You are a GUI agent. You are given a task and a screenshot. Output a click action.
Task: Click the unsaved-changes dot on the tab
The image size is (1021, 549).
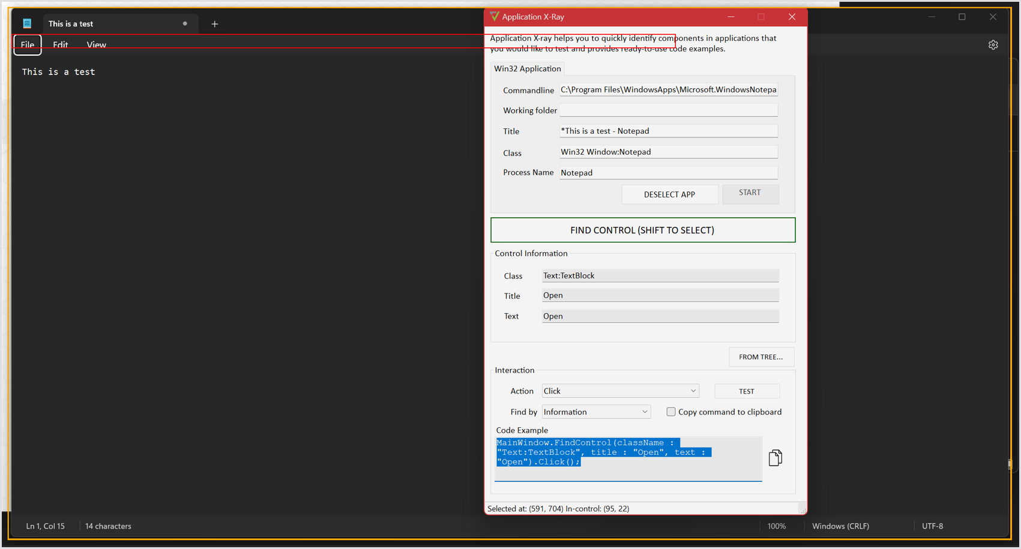[x=185, y=24]
